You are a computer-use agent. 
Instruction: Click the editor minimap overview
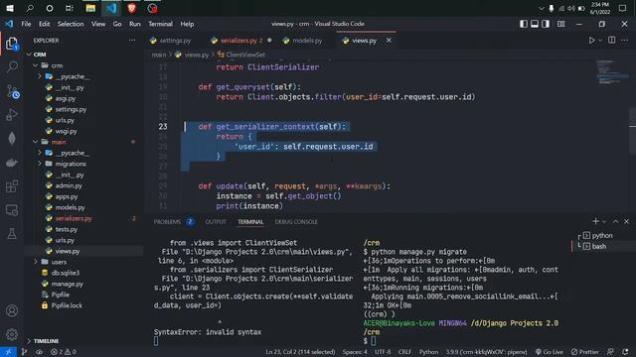click(612, 72)
